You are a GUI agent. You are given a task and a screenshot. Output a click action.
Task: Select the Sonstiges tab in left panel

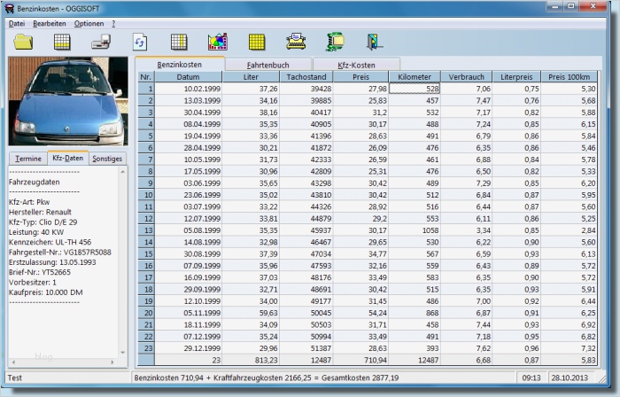[x=107, y=158]
